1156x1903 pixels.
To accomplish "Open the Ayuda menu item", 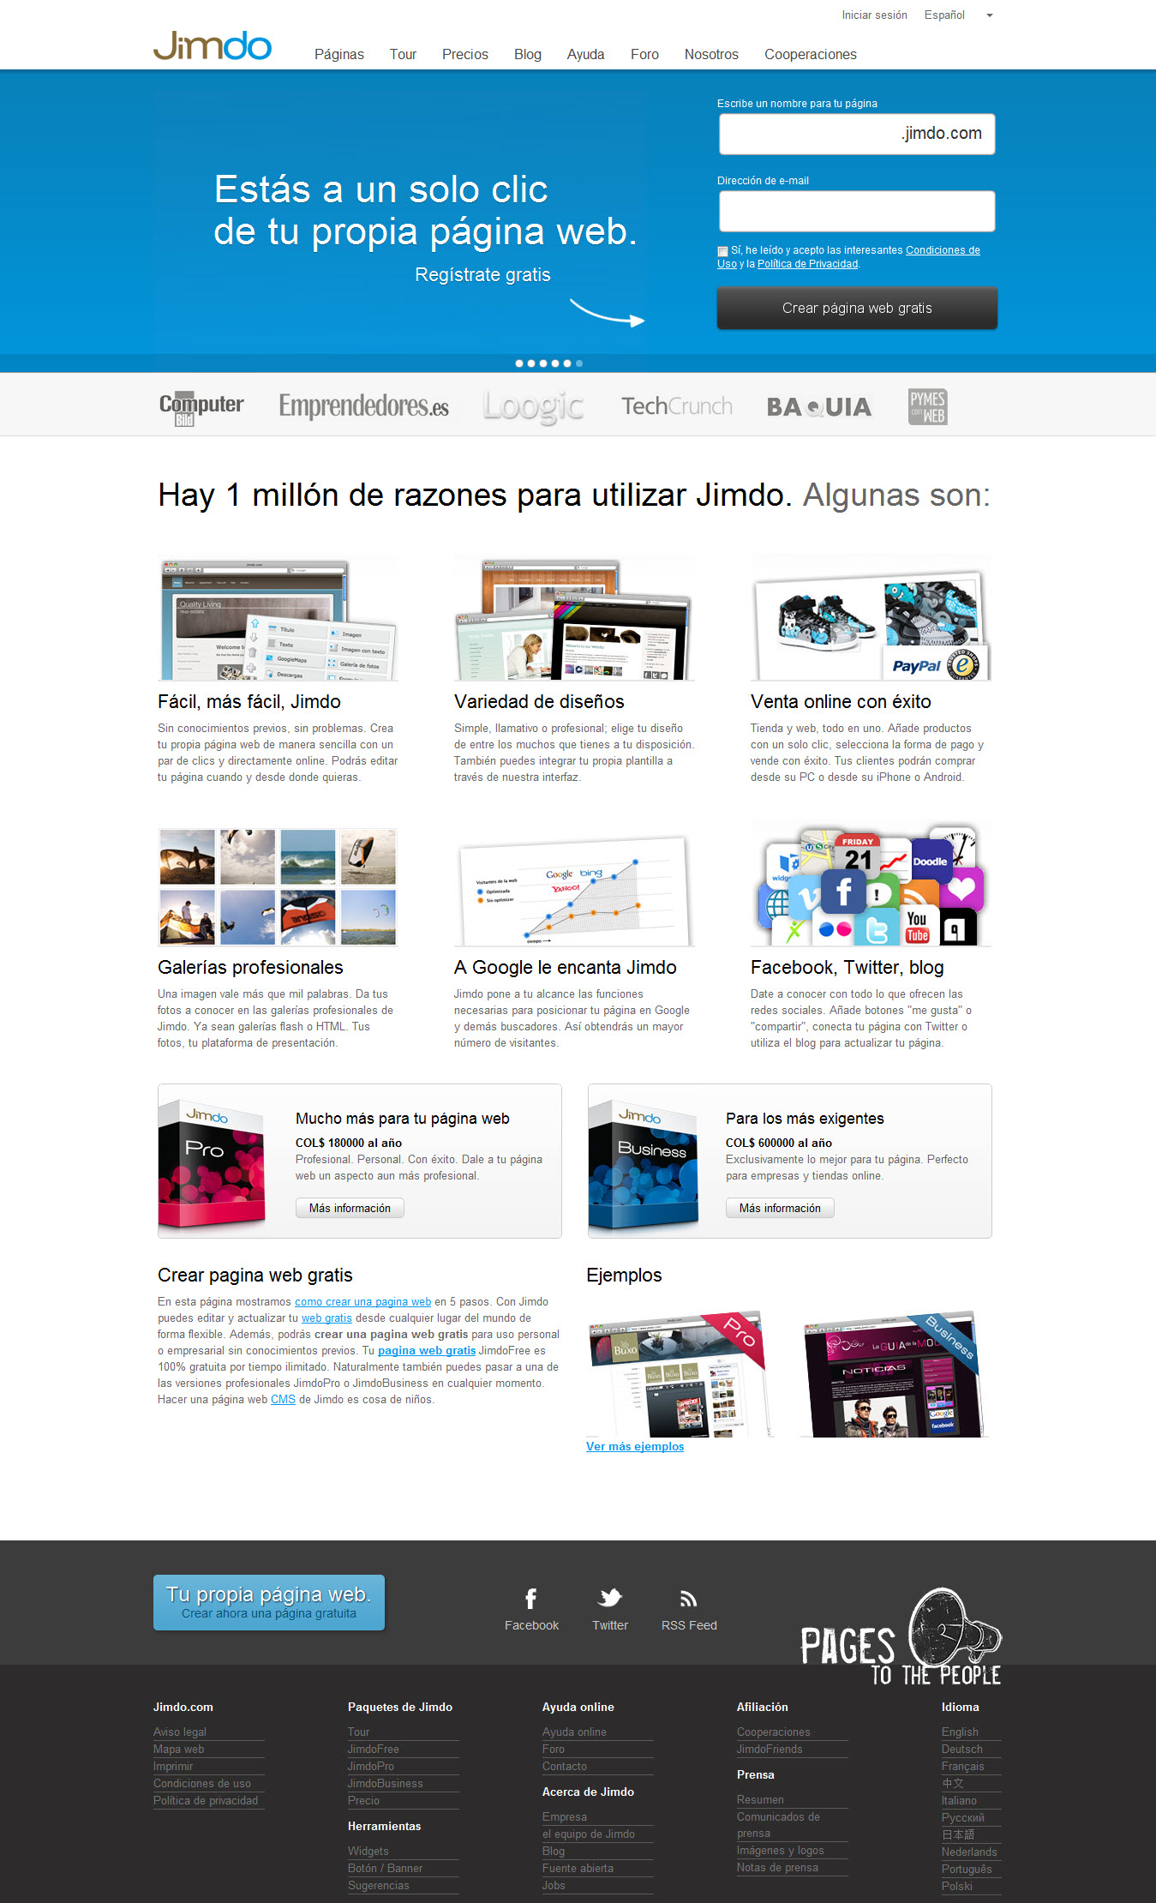I will 586,54.
